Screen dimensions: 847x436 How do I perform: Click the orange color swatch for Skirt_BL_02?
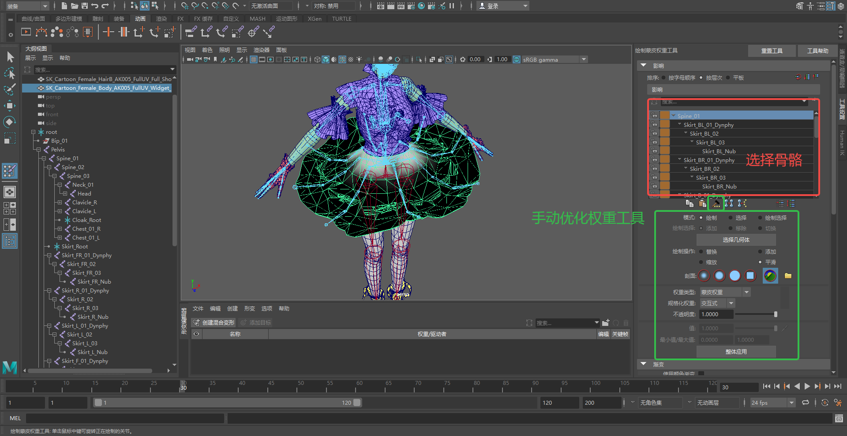click(x=665, y=133)
